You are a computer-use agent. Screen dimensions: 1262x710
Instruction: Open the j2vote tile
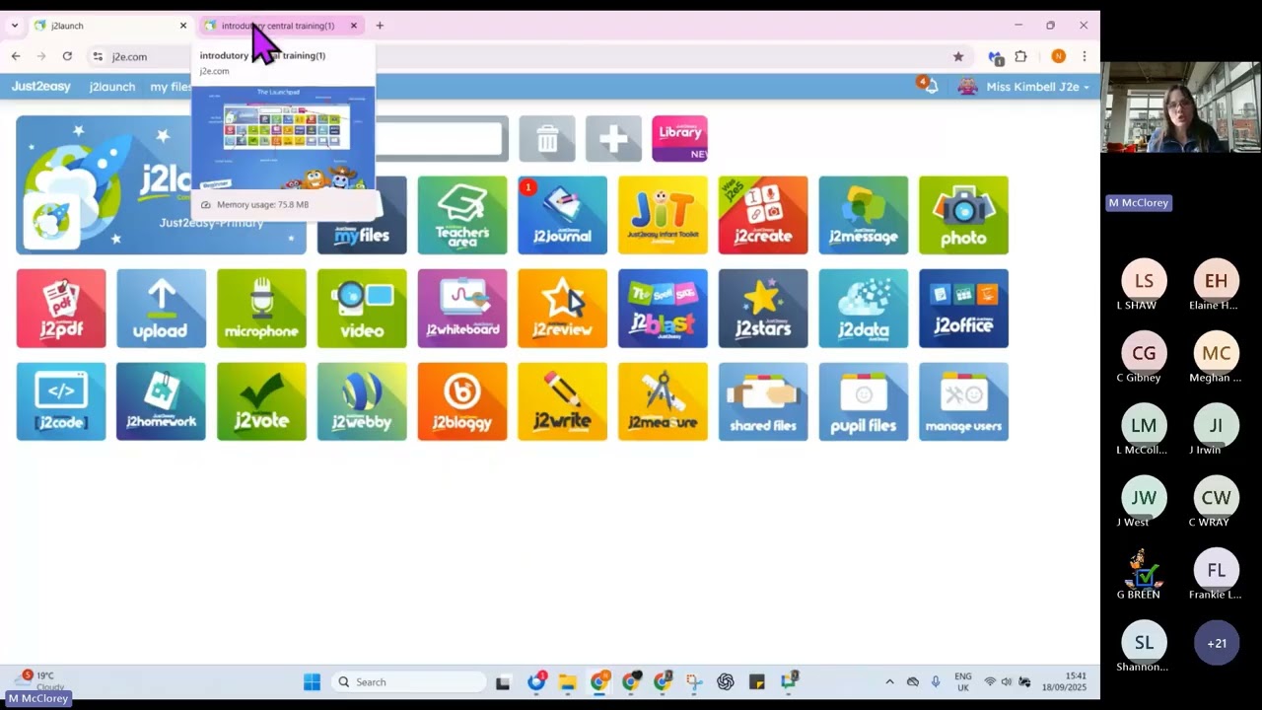(x=261, y=401)
